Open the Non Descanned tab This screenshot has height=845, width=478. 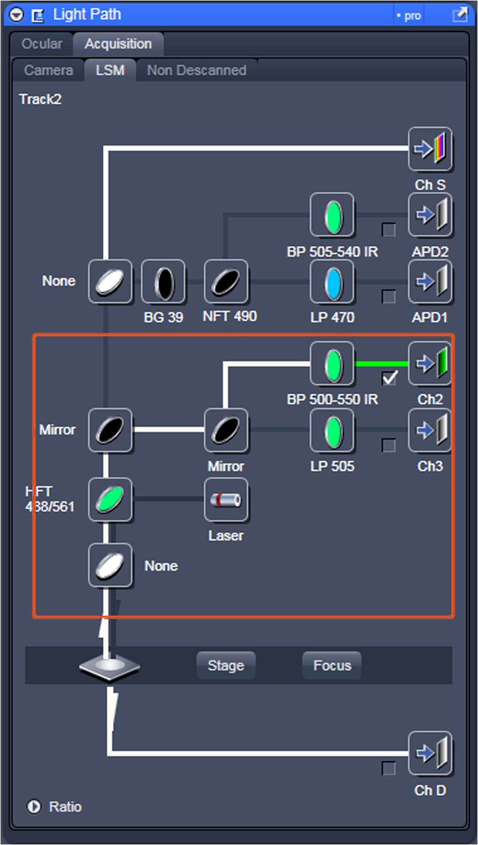(x=197, y=70)
